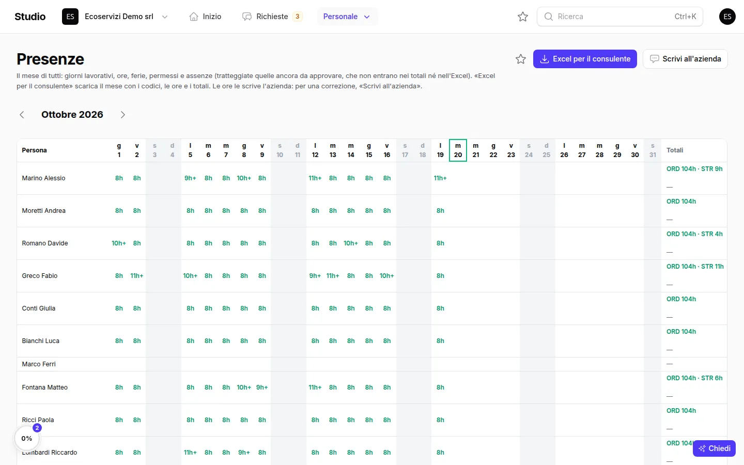Open Richieste requests section

coord(272,17)
